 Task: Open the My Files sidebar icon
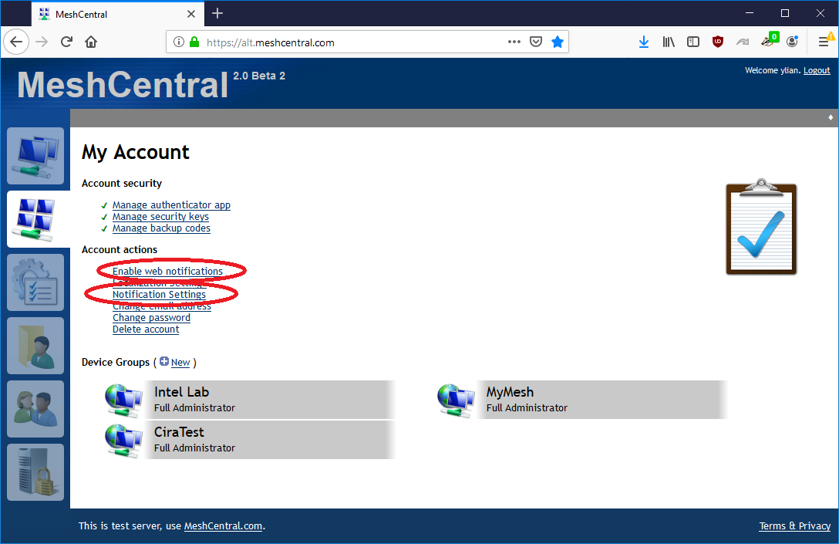point(35,345)
